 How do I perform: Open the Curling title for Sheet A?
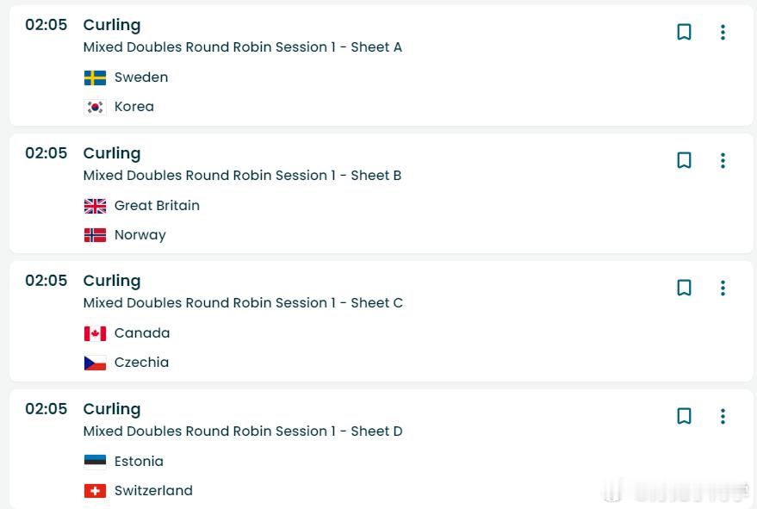(112, 25)
